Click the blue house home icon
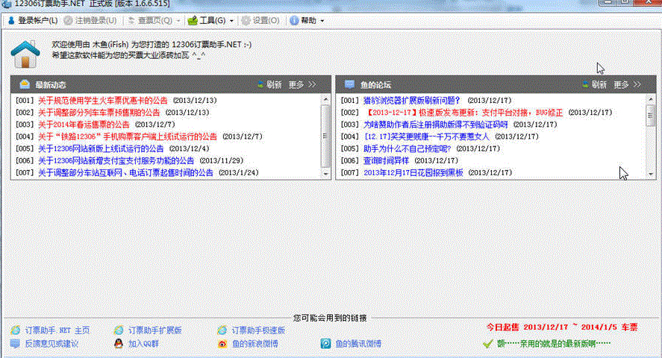Viewport: 662px width, 358px height. tap(25, 53)
